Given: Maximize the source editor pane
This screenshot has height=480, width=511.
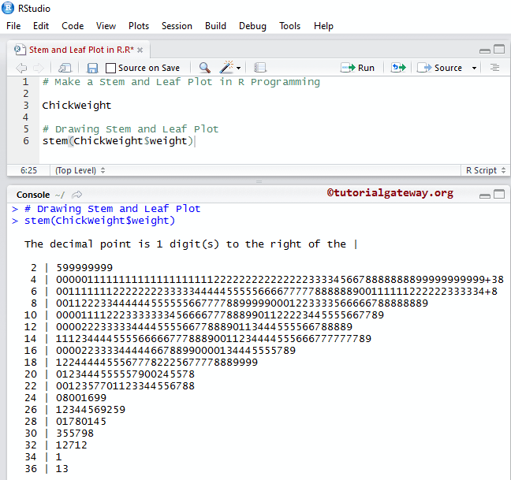Looking at the screenshot, I should 499,49.
